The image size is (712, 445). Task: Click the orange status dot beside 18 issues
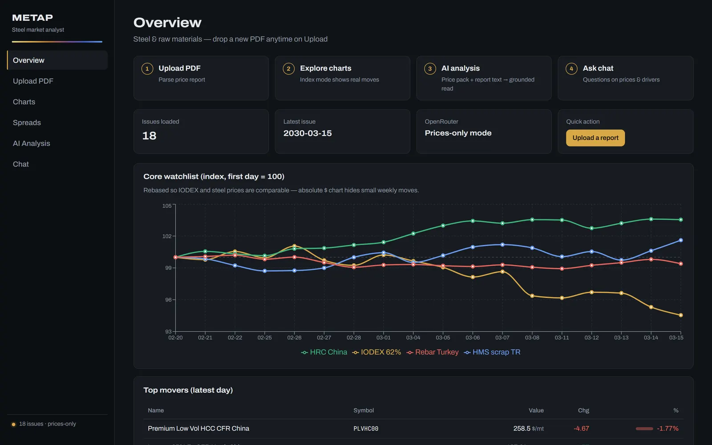point(13,424)
